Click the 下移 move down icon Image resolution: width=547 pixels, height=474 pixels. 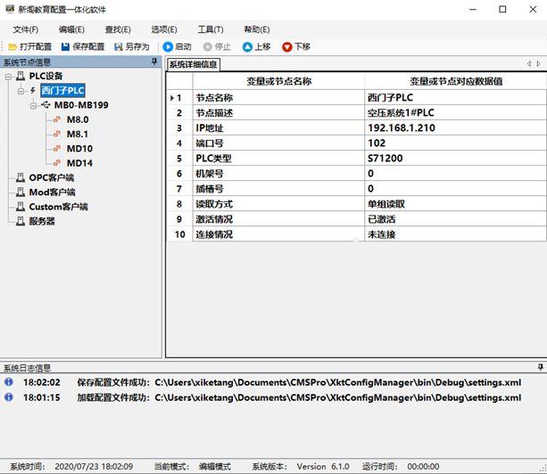point(286,46)
